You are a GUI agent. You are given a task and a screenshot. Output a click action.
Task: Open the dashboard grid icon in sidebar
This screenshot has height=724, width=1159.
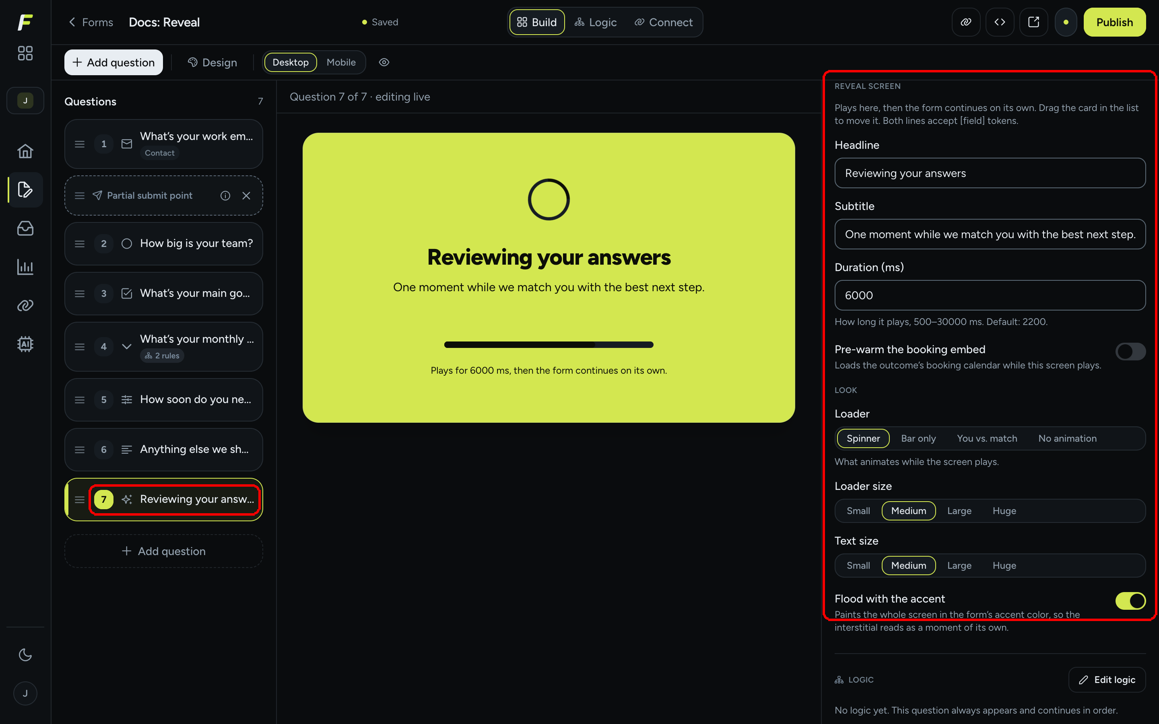click(25, 53)
